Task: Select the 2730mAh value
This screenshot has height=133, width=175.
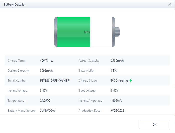Action: click(x=117, y=61)
